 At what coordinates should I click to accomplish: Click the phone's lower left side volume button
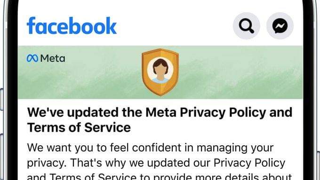1,157
